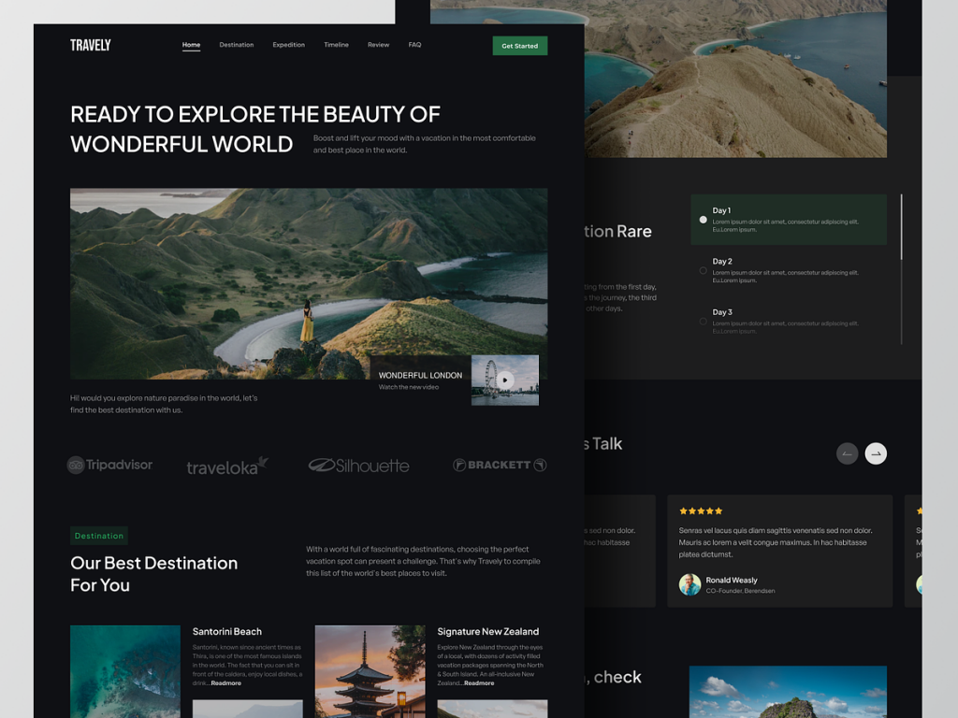Select the Day 2 timeline radio dot
The width and height of the screenshot is (958, 718).
click(704, 271)
